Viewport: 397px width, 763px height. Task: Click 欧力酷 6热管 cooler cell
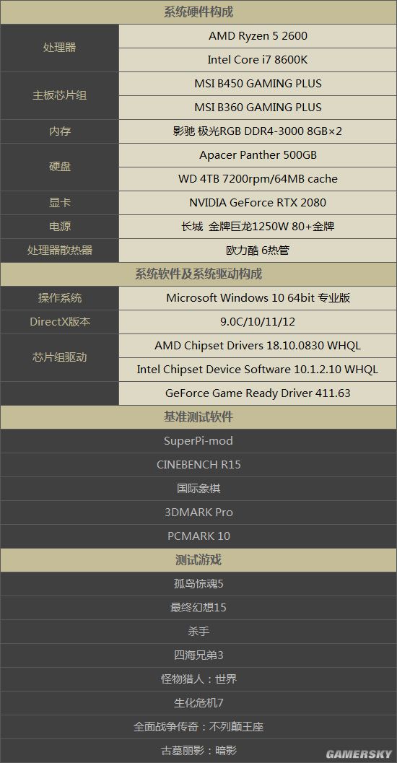pos(258,250)
